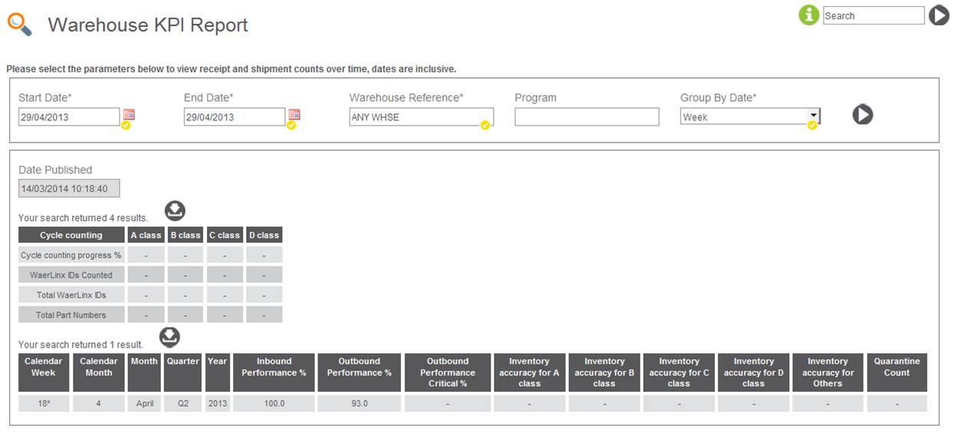Click the Inventory accuracy for D class header

[x=754, y=373]
